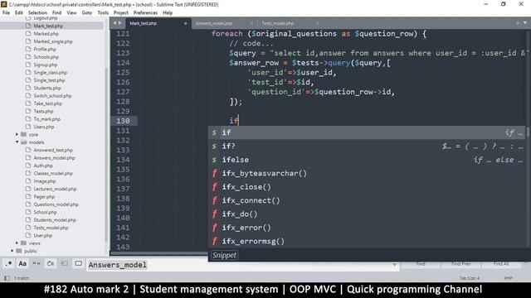The width and height of the screenshot is (531, 298).
Task: Click the previous tab arrow
Action: pyautogui.click(x=114, y=23)
